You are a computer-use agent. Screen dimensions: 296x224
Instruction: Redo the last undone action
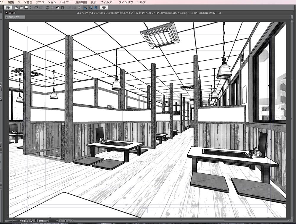coord(41,8)
